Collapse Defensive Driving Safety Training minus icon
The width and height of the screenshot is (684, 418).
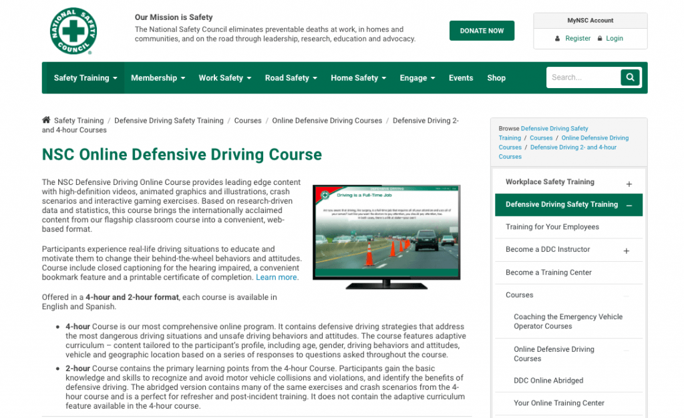coord(629,205)
